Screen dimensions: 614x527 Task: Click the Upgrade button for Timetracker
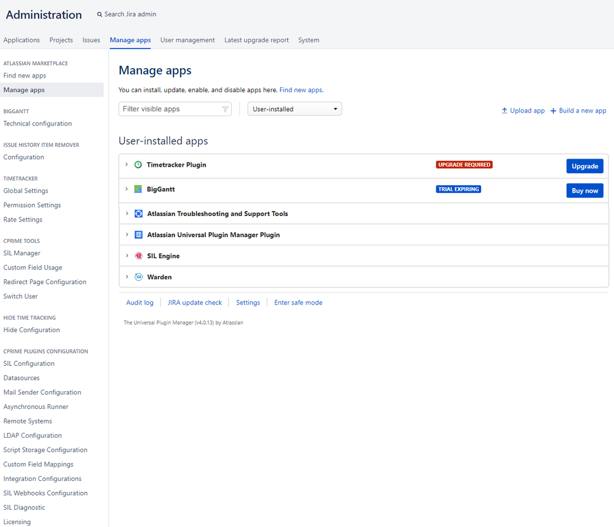coord(584,166)
